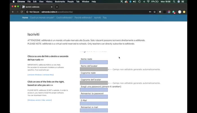Download via "versione Windows" link
197x113 pixels.
click(35, 75)
